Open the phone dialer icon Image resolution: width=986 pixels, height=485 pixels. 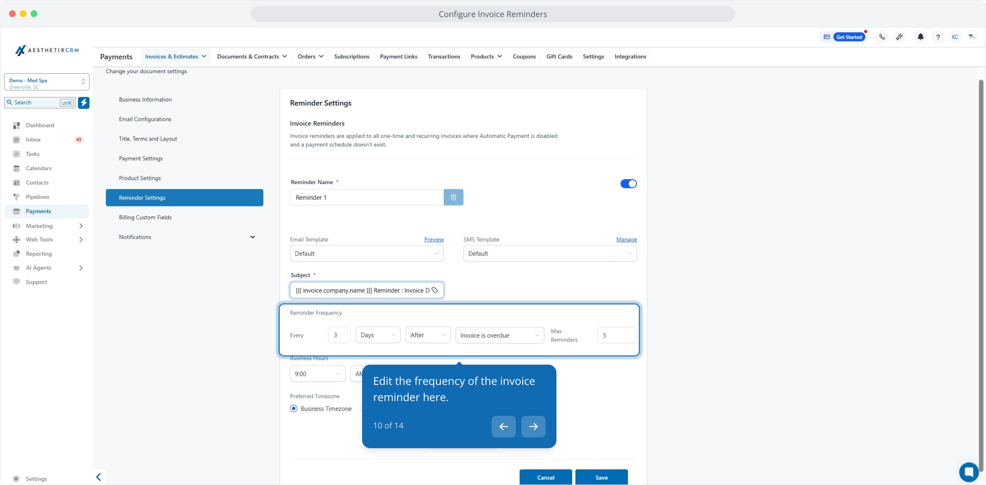click(x=882, y=37)
